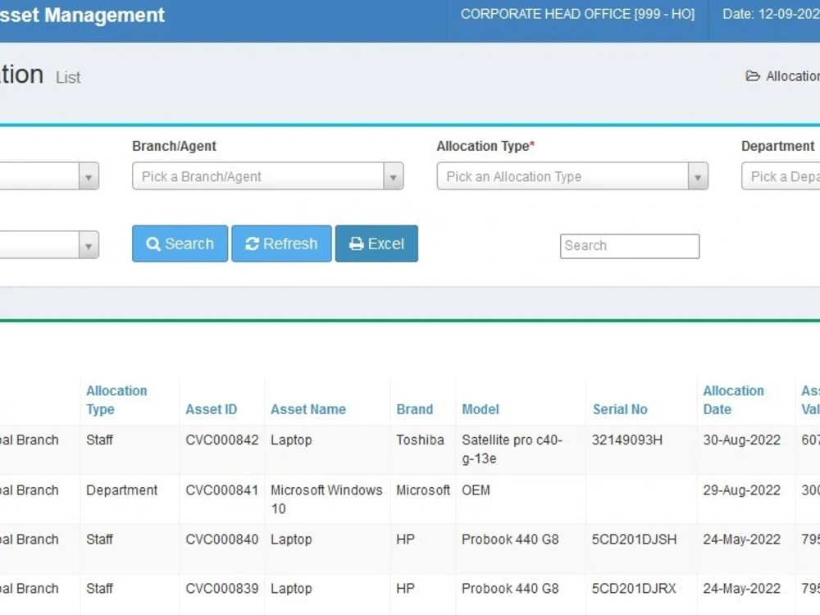Open the Allocation Type dropdown
Screen dimensions: 820x615
point(572,176)
